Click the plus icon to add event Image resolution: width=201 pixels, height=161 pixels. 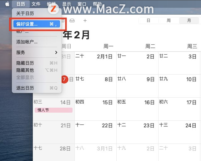click(x=85, y=21)
